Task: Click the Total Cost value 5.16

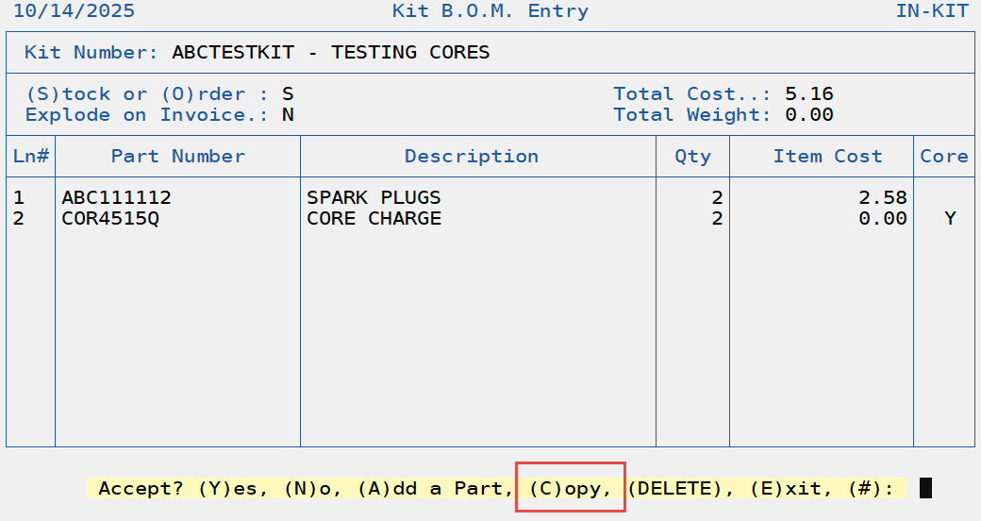Action: (808, 93)
